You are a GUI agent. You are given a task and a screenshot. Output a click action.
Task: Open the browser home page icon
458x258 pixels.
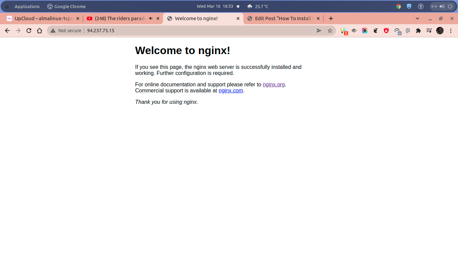click(x=40, y=31)
